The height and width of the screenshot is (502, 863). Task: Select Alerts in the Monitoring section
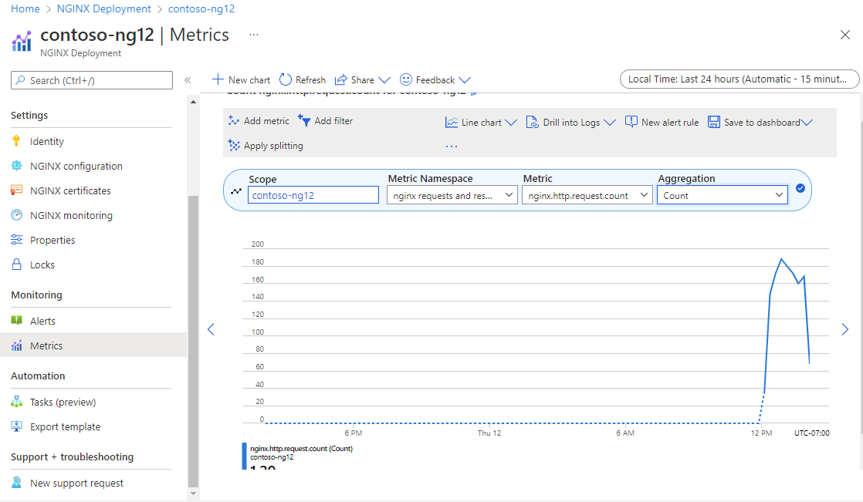42,321
